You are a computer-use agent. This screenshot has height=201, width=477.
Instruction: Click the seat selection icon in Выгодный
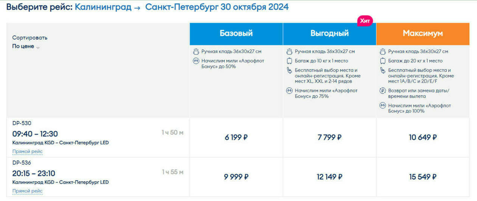289,70
